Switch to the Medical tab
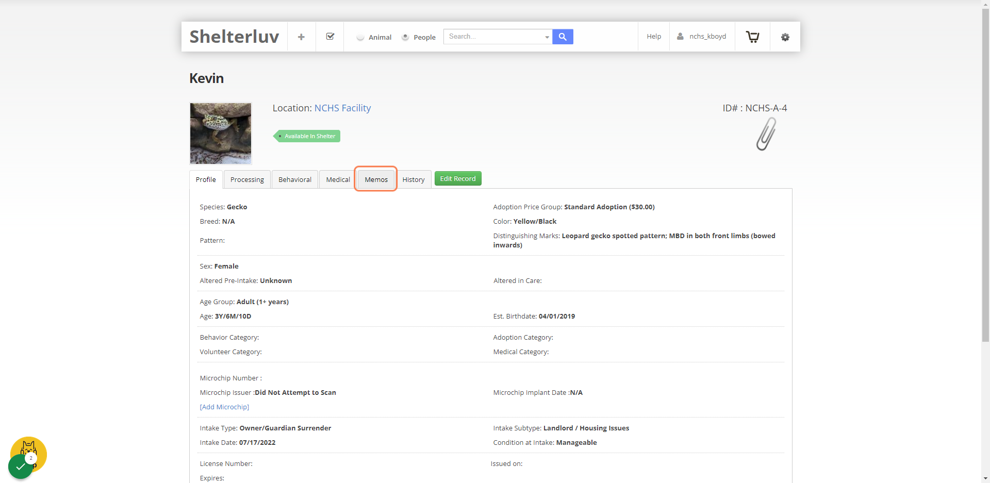Image resolution: width=990 pixels, height=483 pixels. point(338,179)
